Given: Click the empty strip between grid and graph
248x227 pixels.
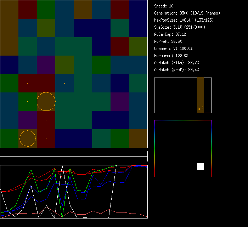Looking at the screenshot, I should tap(74, 152).
